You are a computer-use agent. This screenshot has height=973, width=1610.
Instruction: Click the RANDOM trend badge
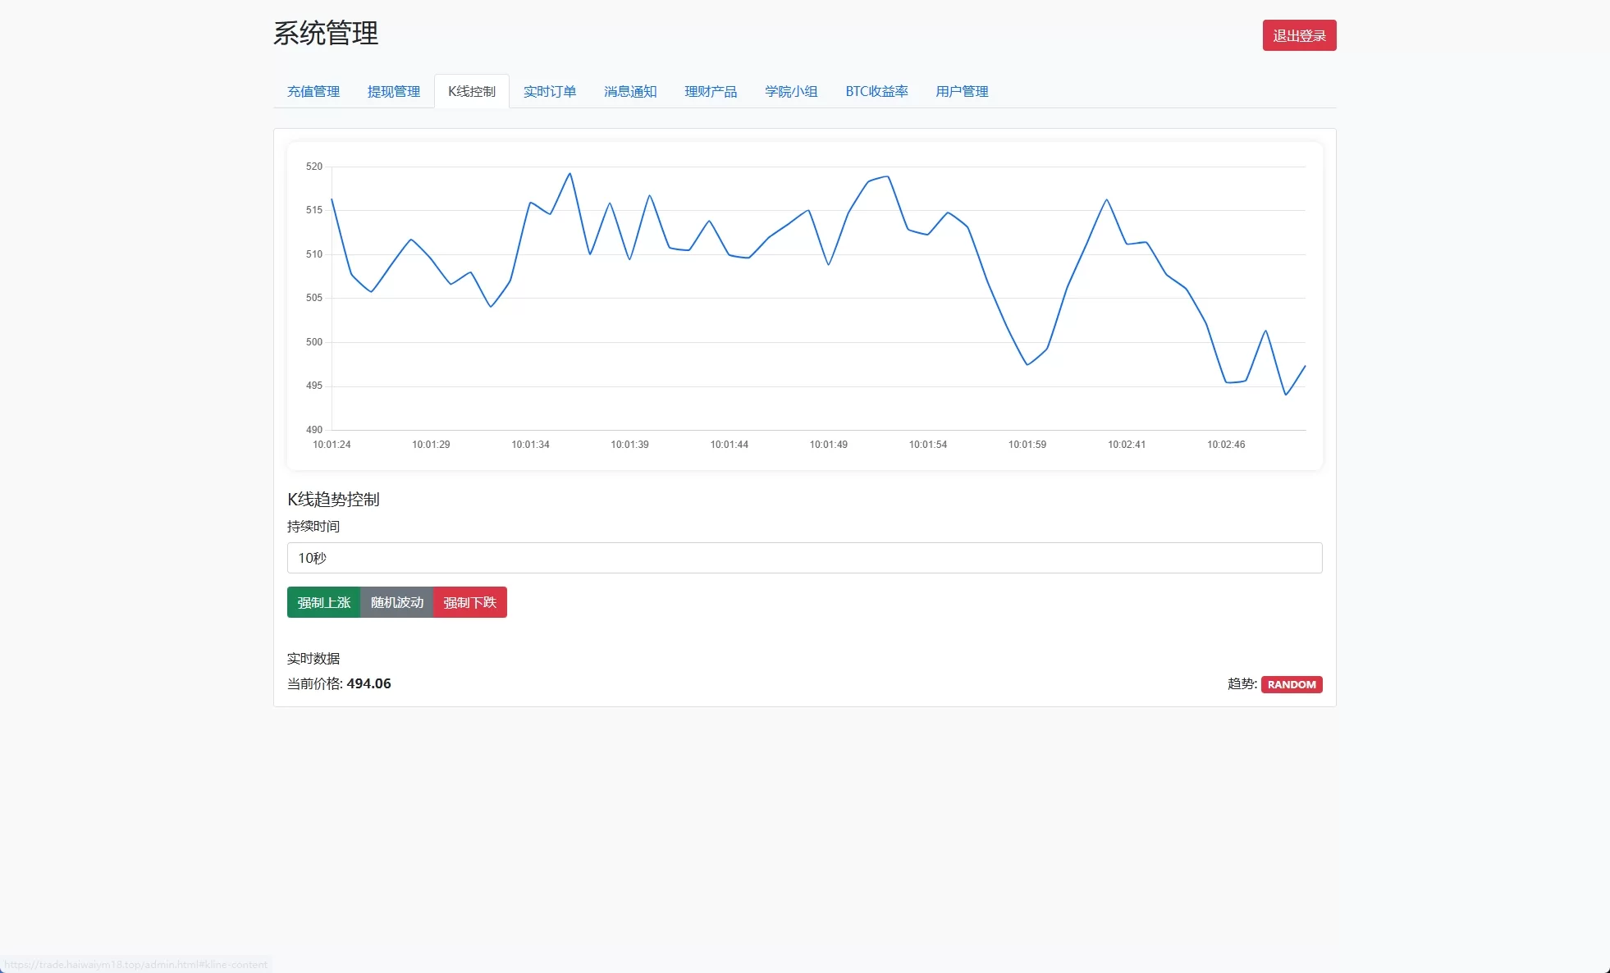point(1292,683)
